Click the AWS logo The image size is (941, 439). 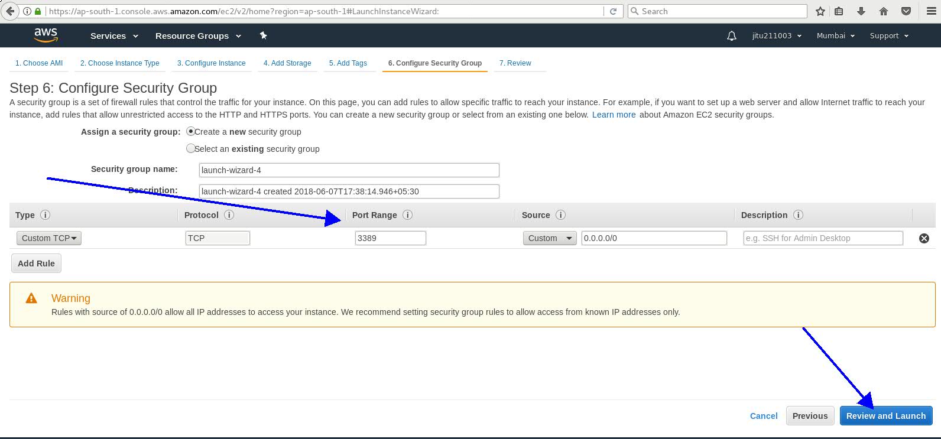pyautogui.click(x=46, y=35)
